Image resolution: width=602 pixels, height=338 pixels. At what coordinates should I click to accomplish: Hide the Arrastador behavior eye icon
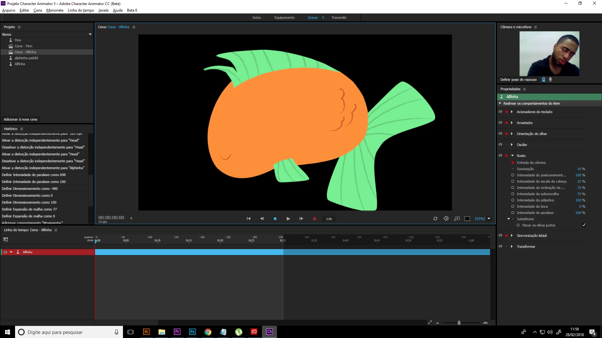(500, 123)
